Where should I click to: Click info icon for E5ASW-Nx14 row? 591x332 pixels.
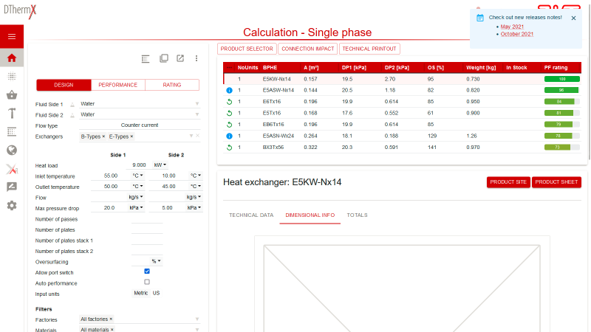(x=229, y=90)
